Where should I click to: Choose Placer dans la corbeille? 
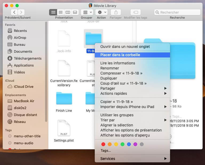pyautogui.click(x=132, y=55)
